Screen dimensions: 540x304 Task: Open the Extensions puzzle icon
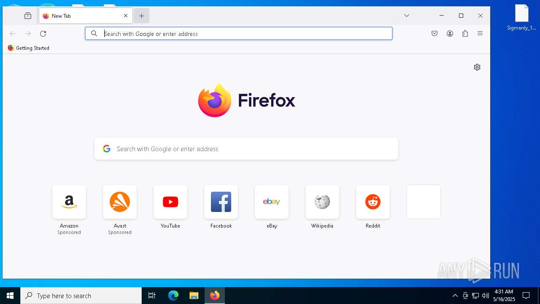pyautogui.click(x=465, y=33)
